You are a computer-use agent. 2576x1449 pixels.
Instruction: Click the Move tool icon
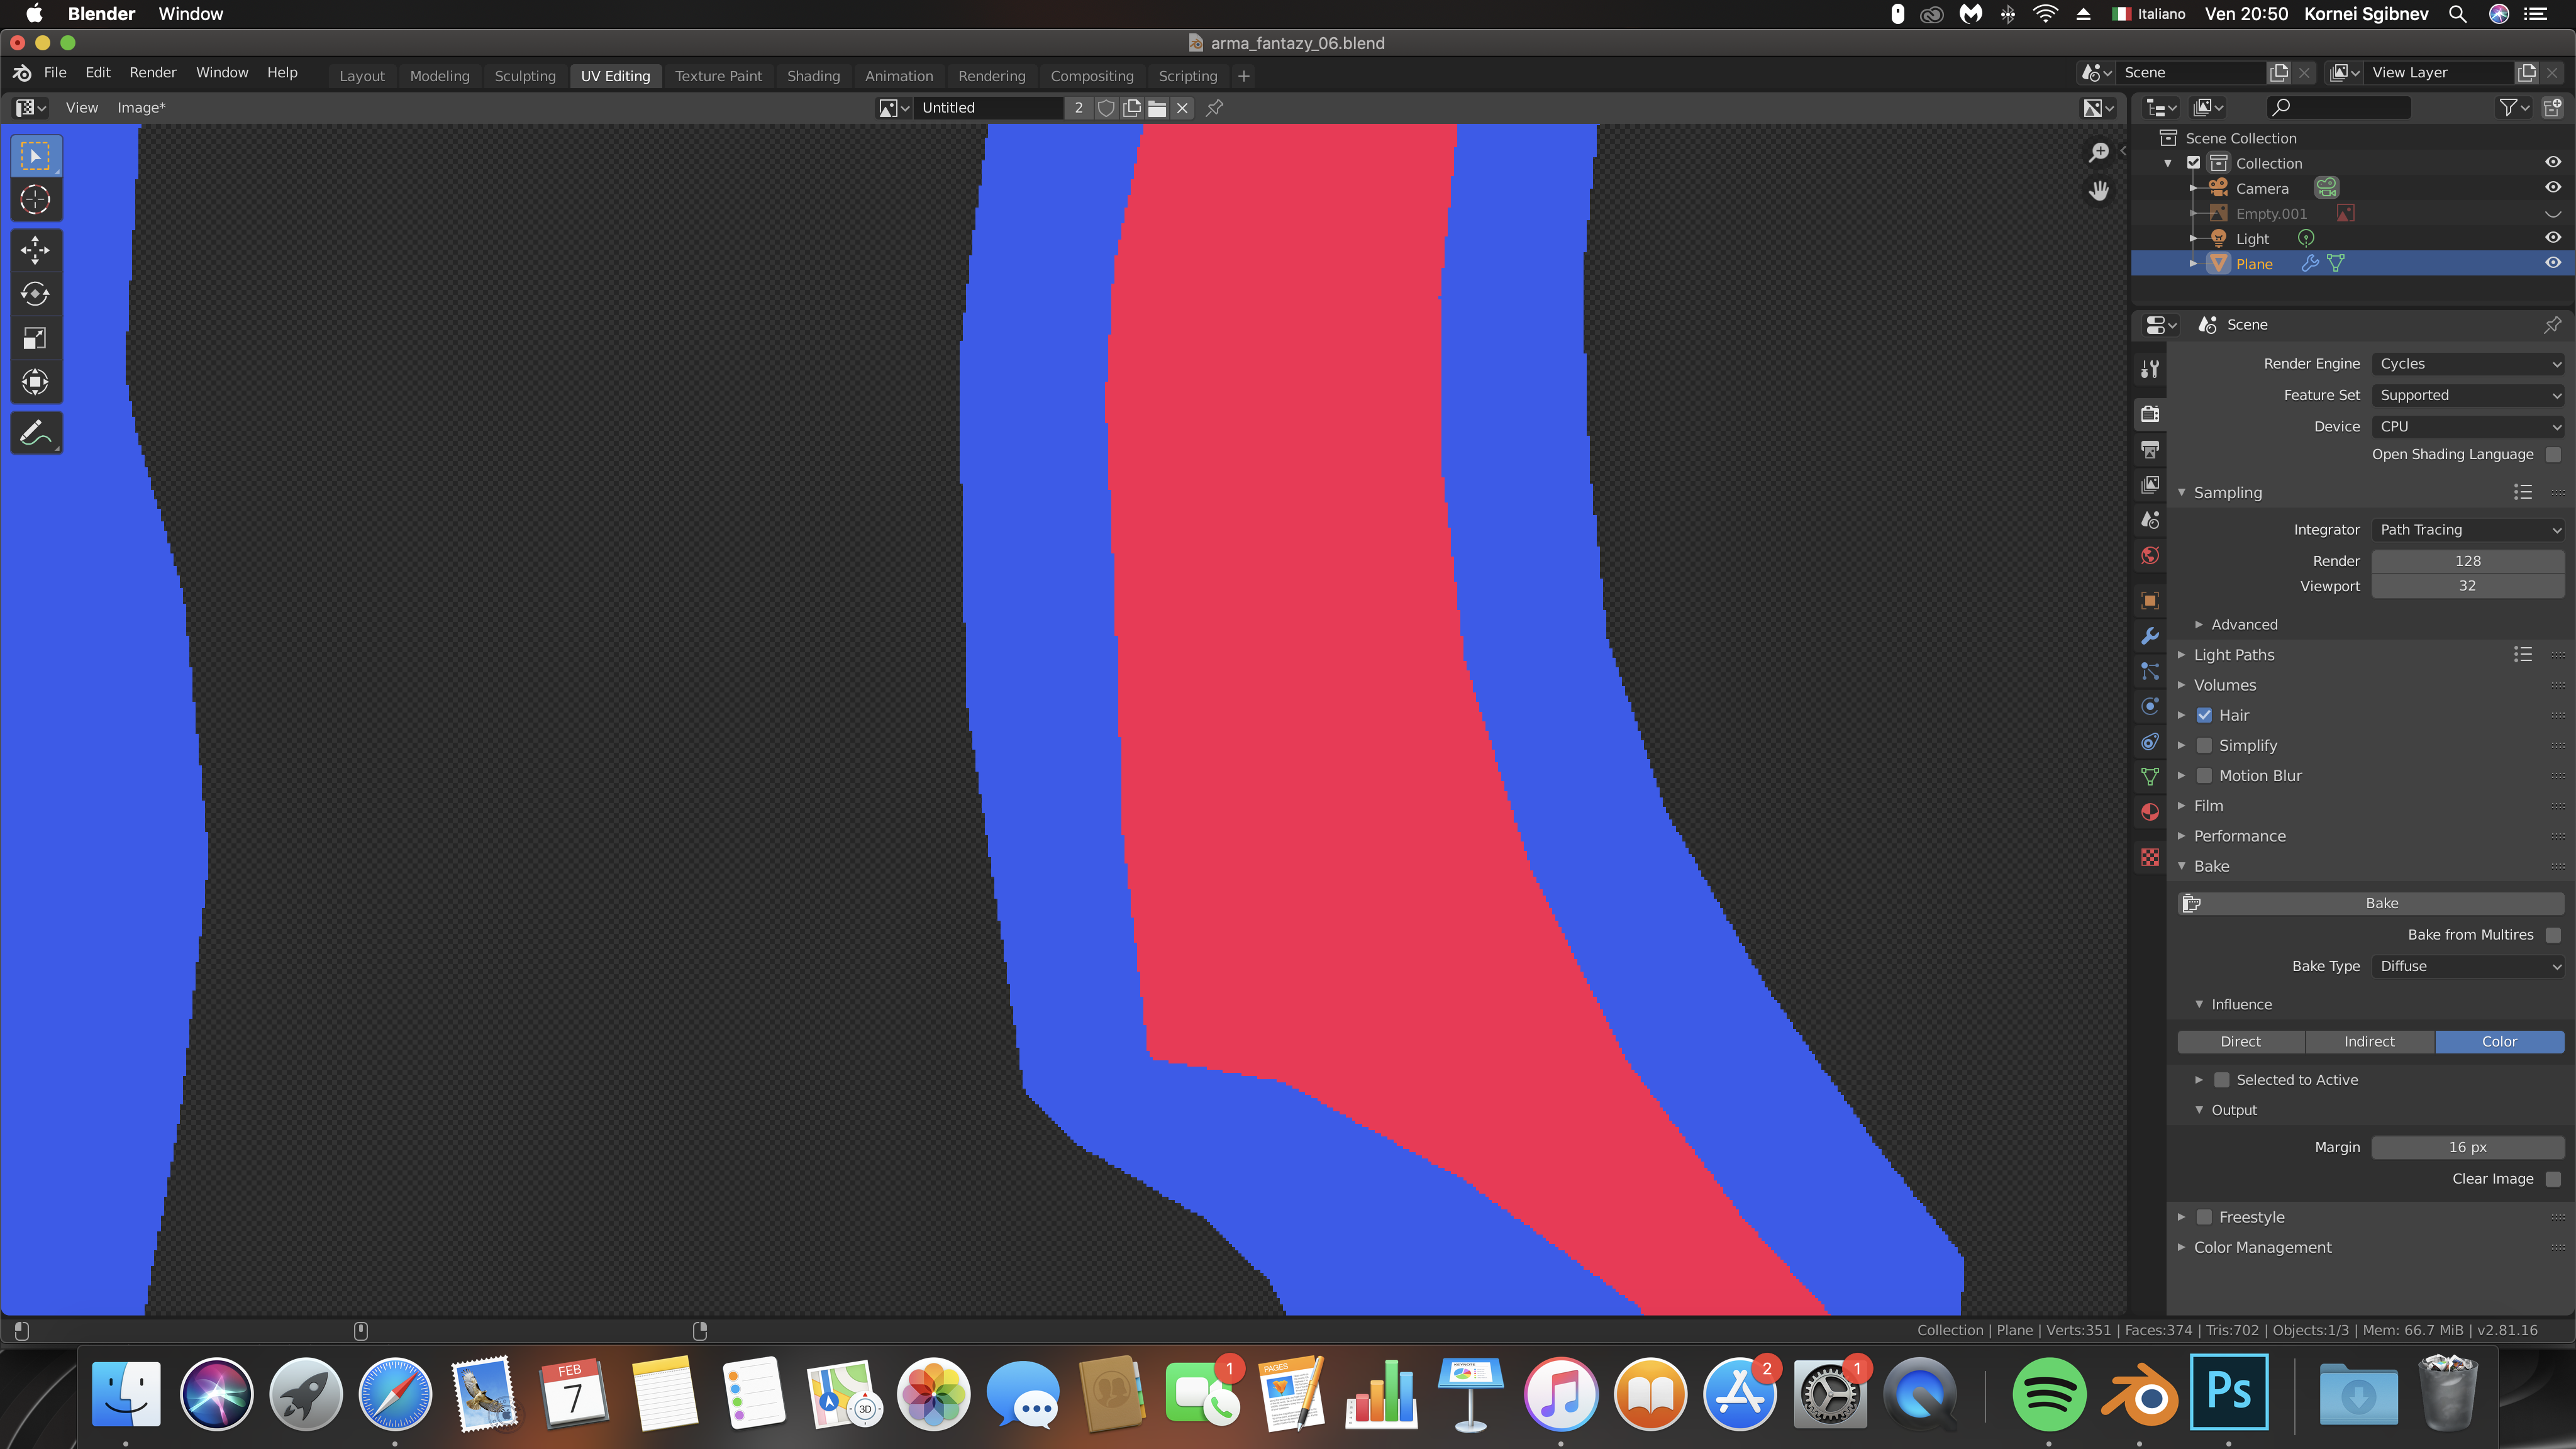point(35,250)
